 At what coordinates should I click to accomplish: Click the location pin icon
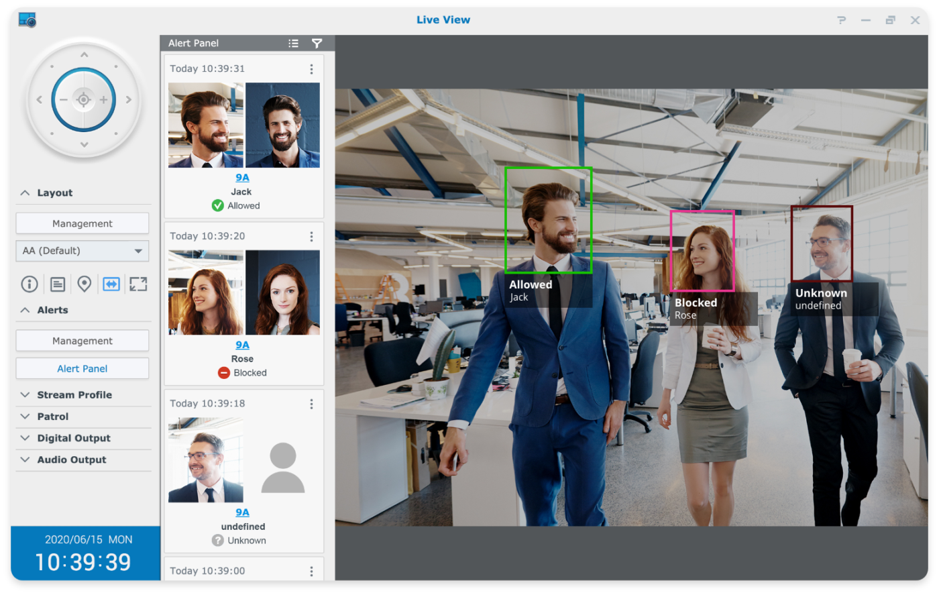click(x=84, y=284)
